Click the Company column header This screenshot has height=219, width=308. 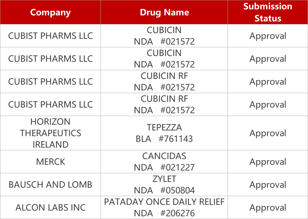[50, 12]
